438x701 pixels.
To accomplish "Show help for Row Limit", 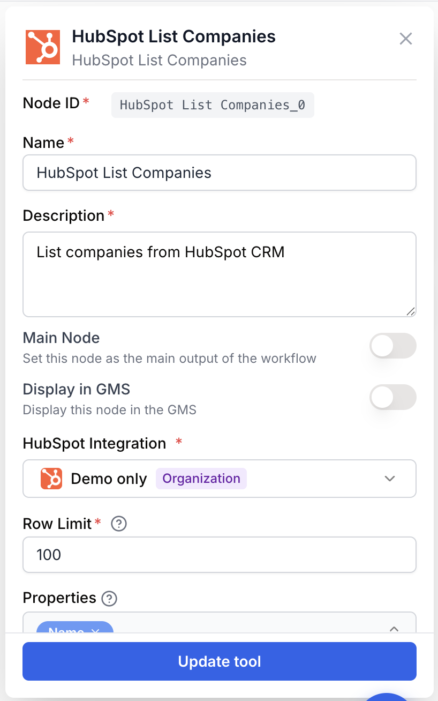I will pyautogui.click(x=118, y=524).
